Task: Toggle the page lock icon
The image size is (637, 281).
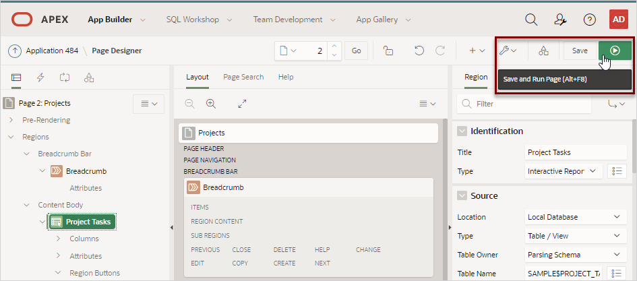Action: tap(388, 51)
